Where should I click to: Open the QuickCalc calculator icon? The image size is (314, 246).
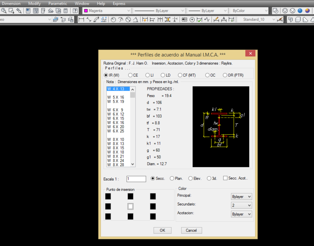tap(66, 11)
